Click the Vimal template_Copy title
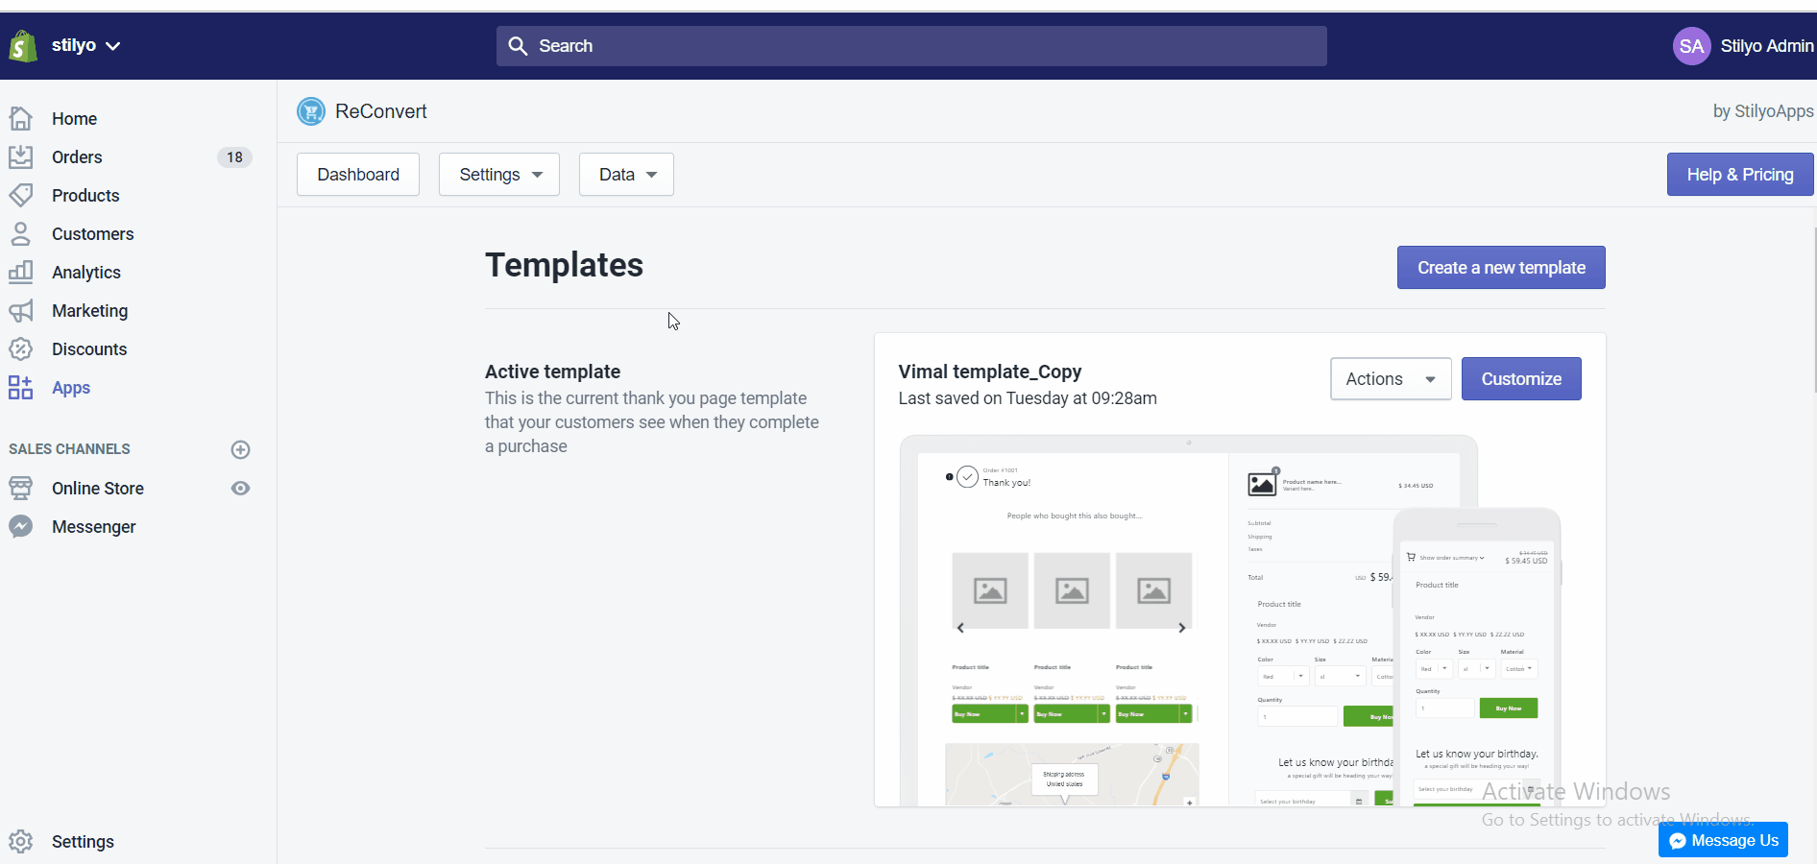This screenshot has height=864, width=1817. click(990, 372)
